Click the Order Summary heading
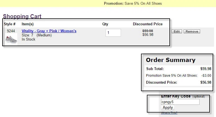Viewport: 216px width, 117px height. 171,60
